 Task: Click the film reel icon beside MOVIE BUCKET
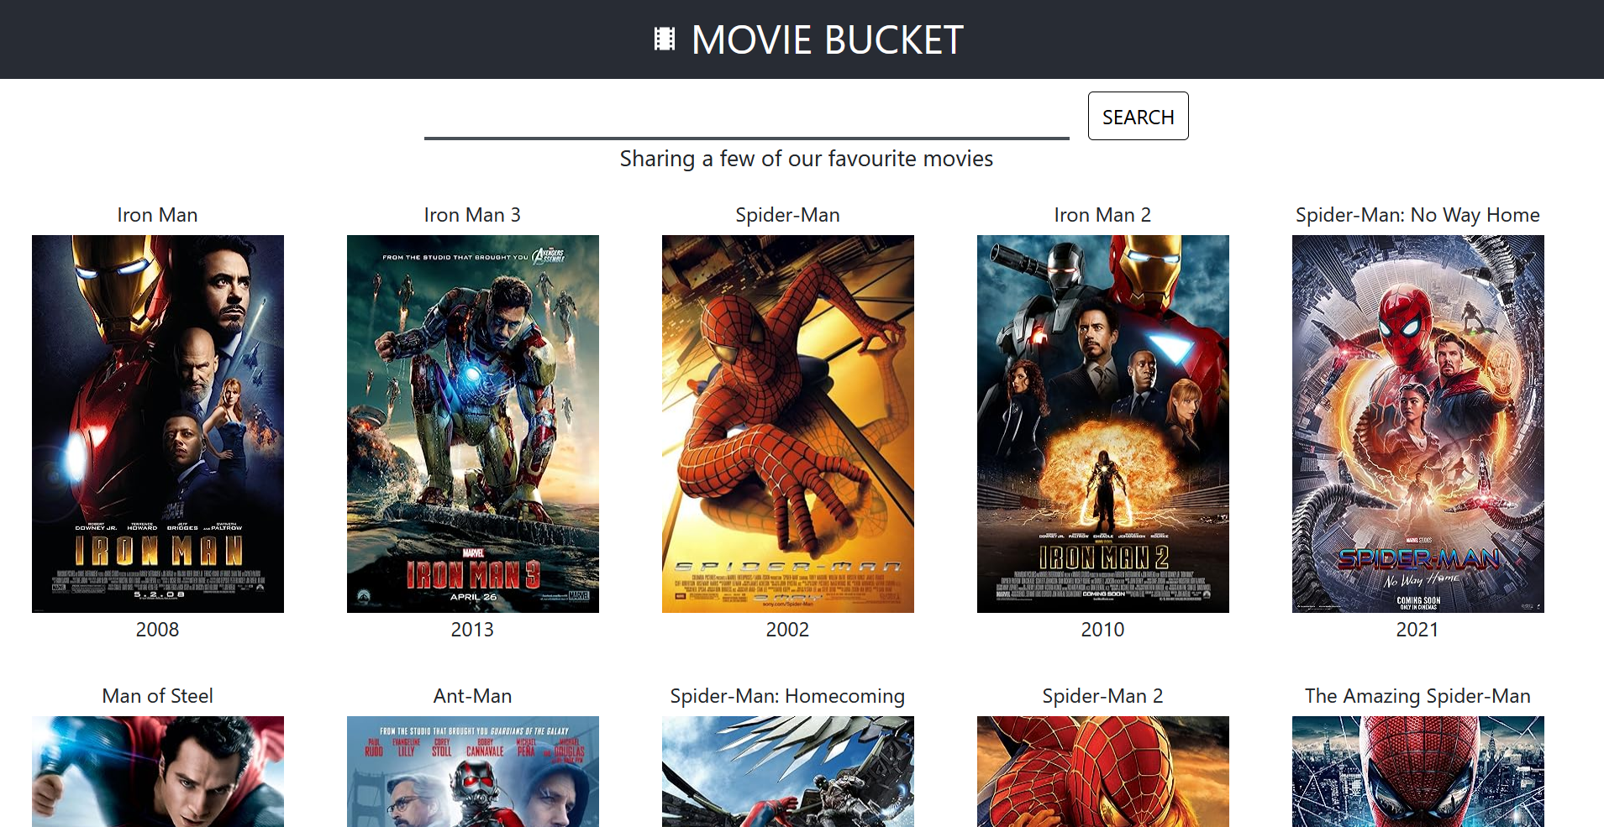pos(665,39)
